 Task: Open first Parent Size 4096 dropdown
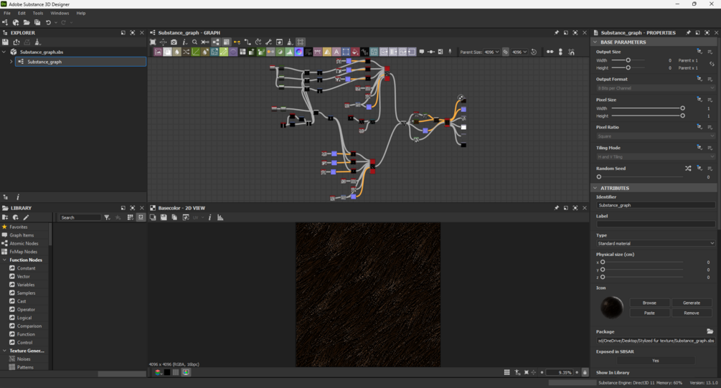[x=491, y=52]
